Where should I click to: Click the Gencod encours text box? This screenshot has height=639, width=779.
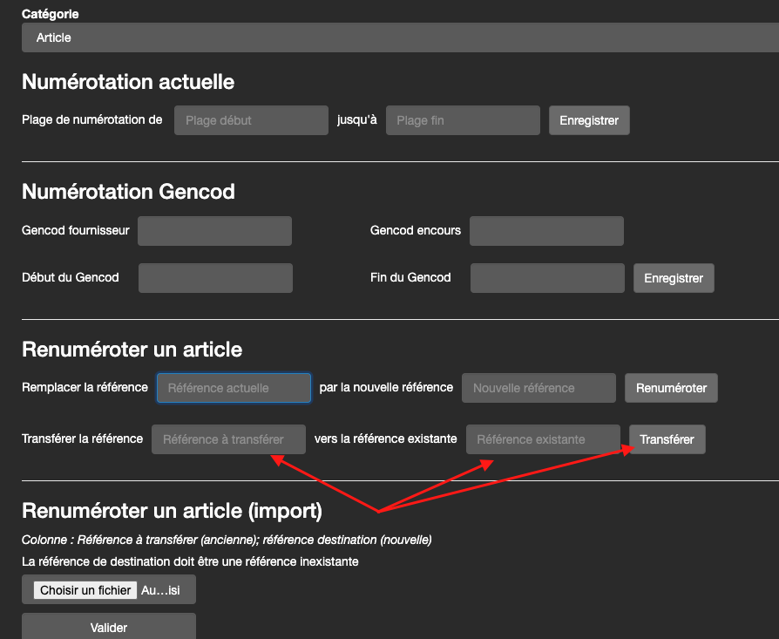tap(546, 231)
